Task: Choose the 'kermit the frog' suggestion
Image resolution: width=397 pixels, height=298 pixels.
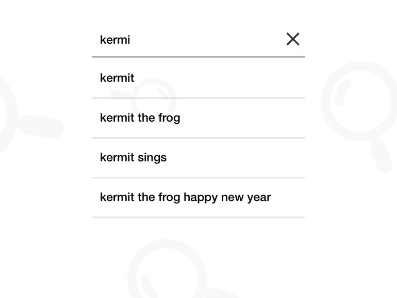Action: tap(198, 118)
